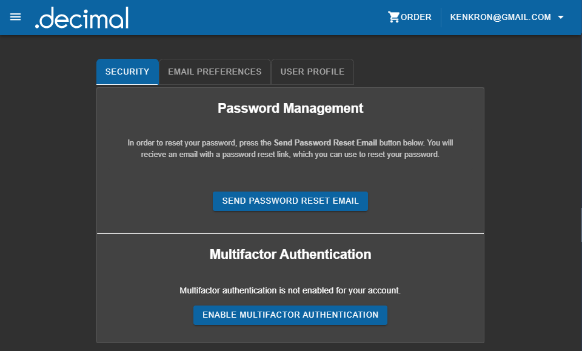Click the scrollbar on the right edge

click(x=580, y=224)
